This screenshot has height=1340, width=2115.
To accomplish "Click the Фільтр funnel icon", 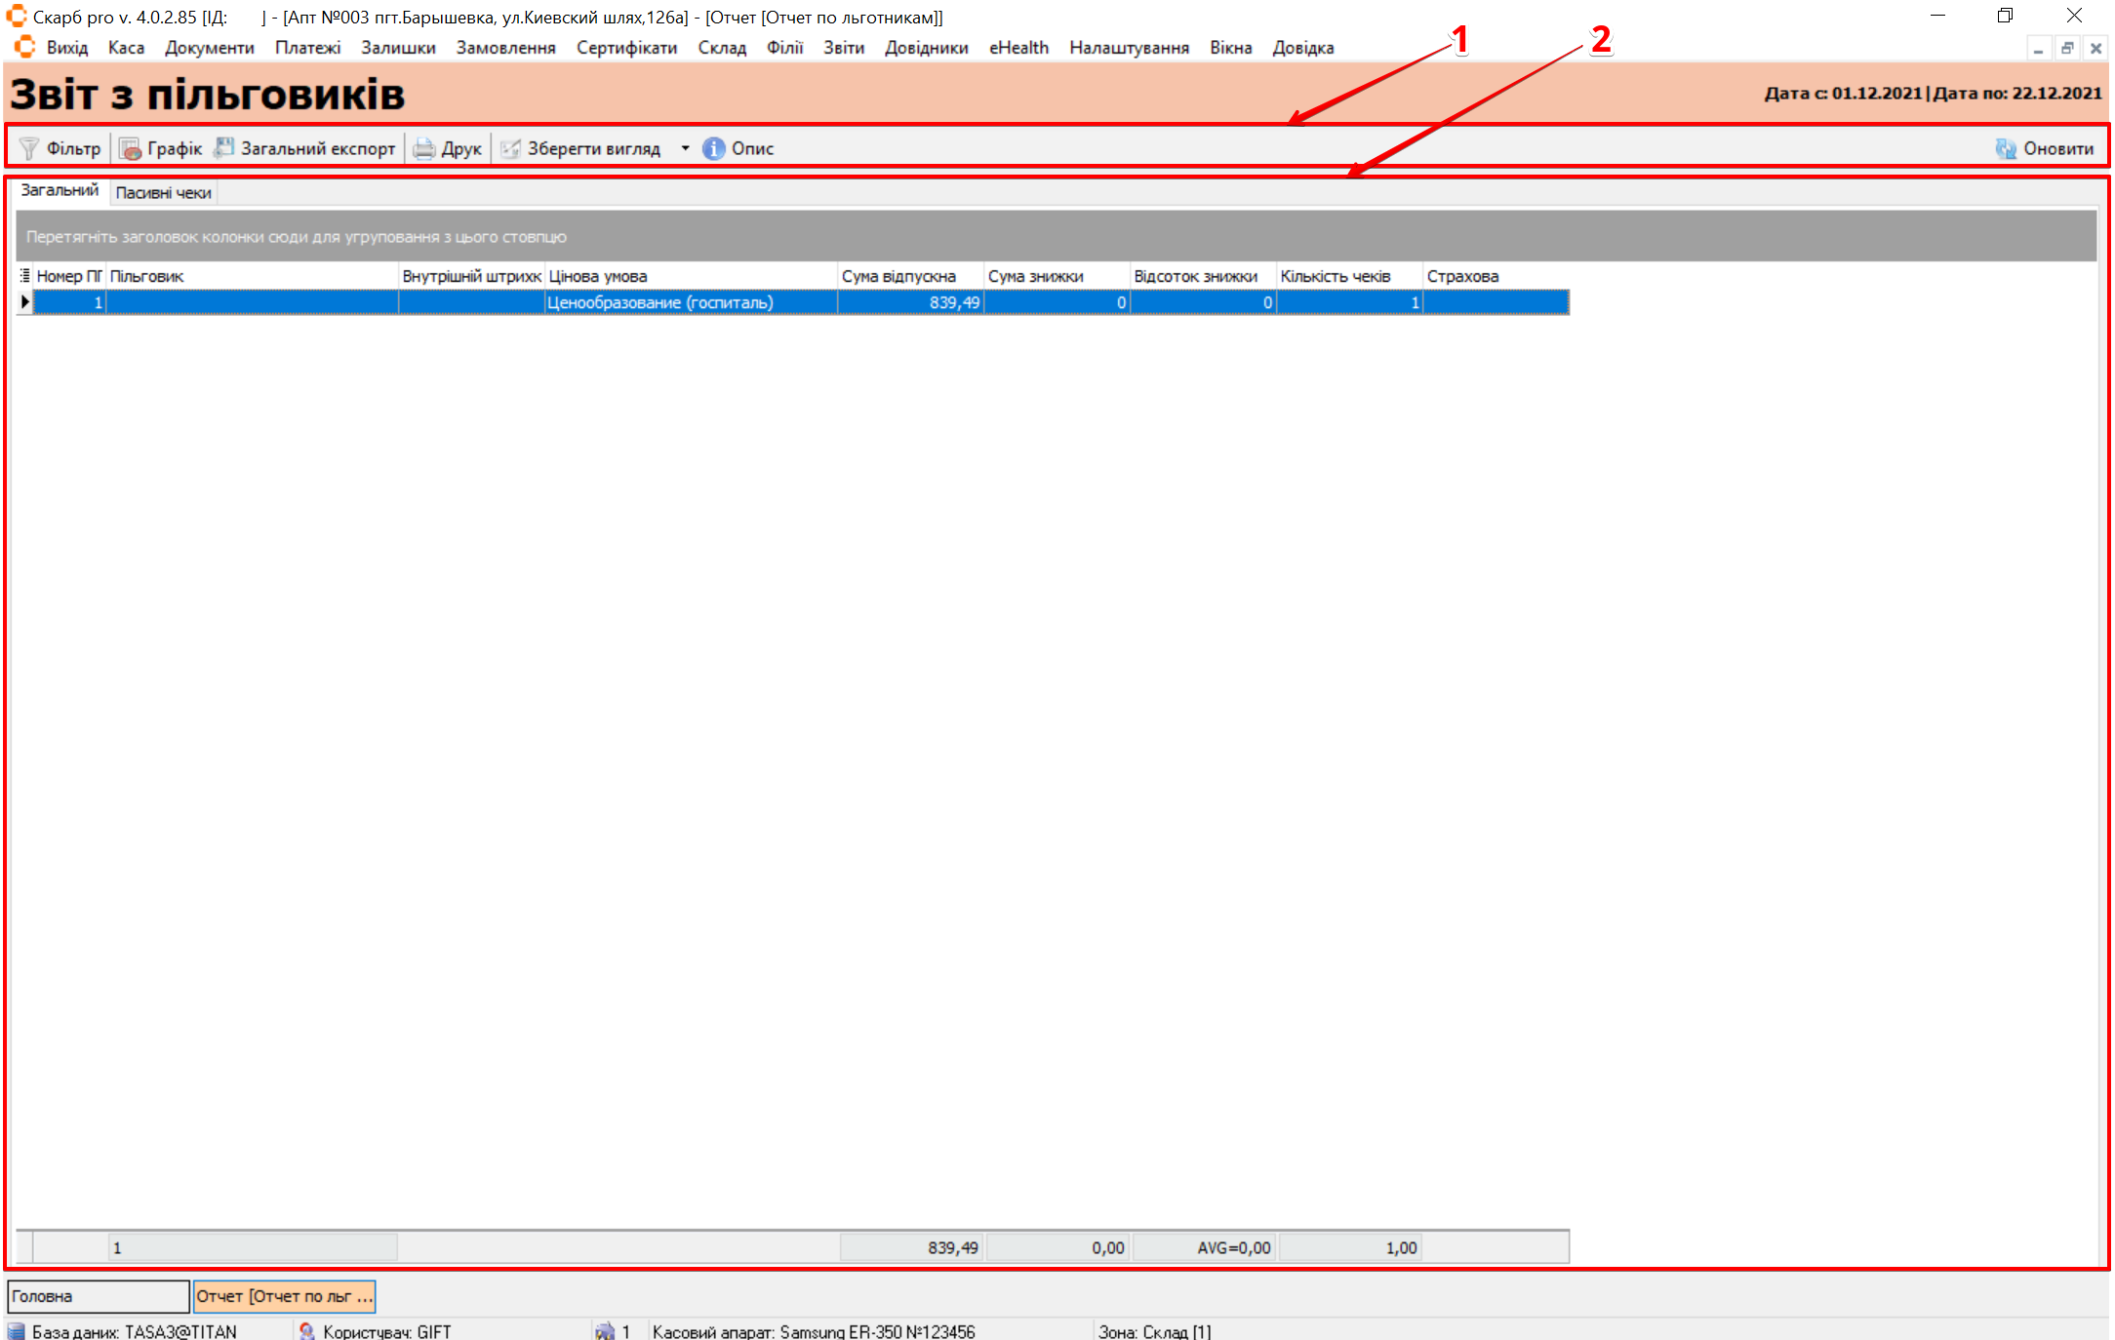I will coord(29,148).
